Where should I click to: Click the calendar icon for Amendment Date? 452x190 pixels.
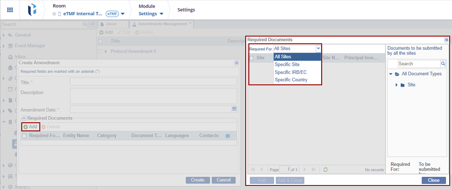point(234,109)
